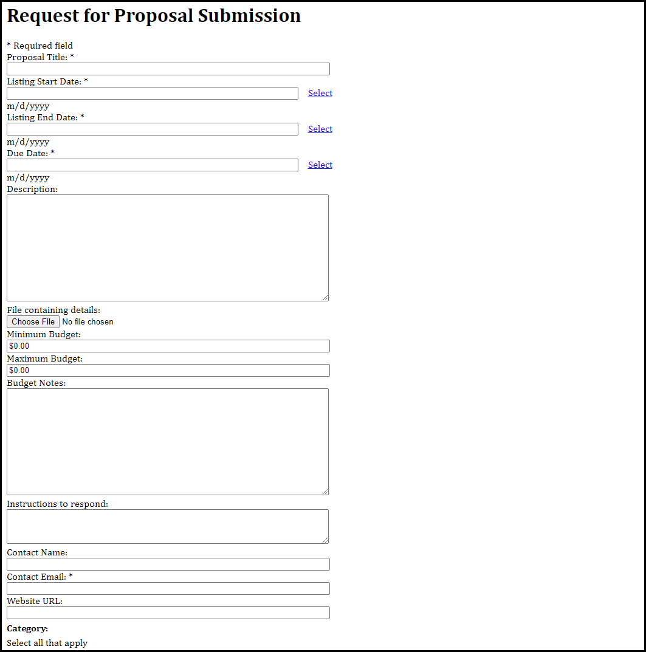Click the Instructions to respond resize handle
This screenshot has height=652, width=646.
pos(325,540)
